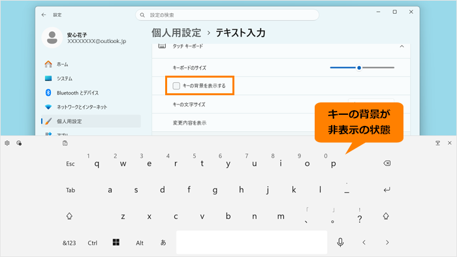Tap the z key
Image resolution: width=457 pixels, height=257 pixels.
coord(123,217)
